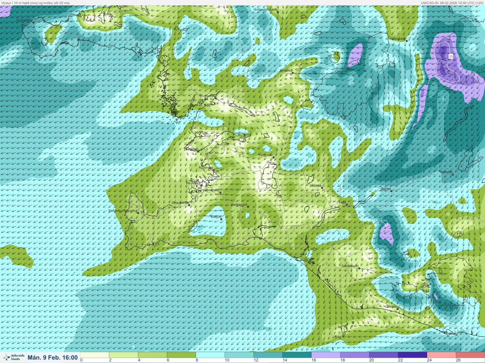Viewport: 485px width, 363px height.
Task: Click the Húsafell station marker dot
Action: [x=293, y=73]
